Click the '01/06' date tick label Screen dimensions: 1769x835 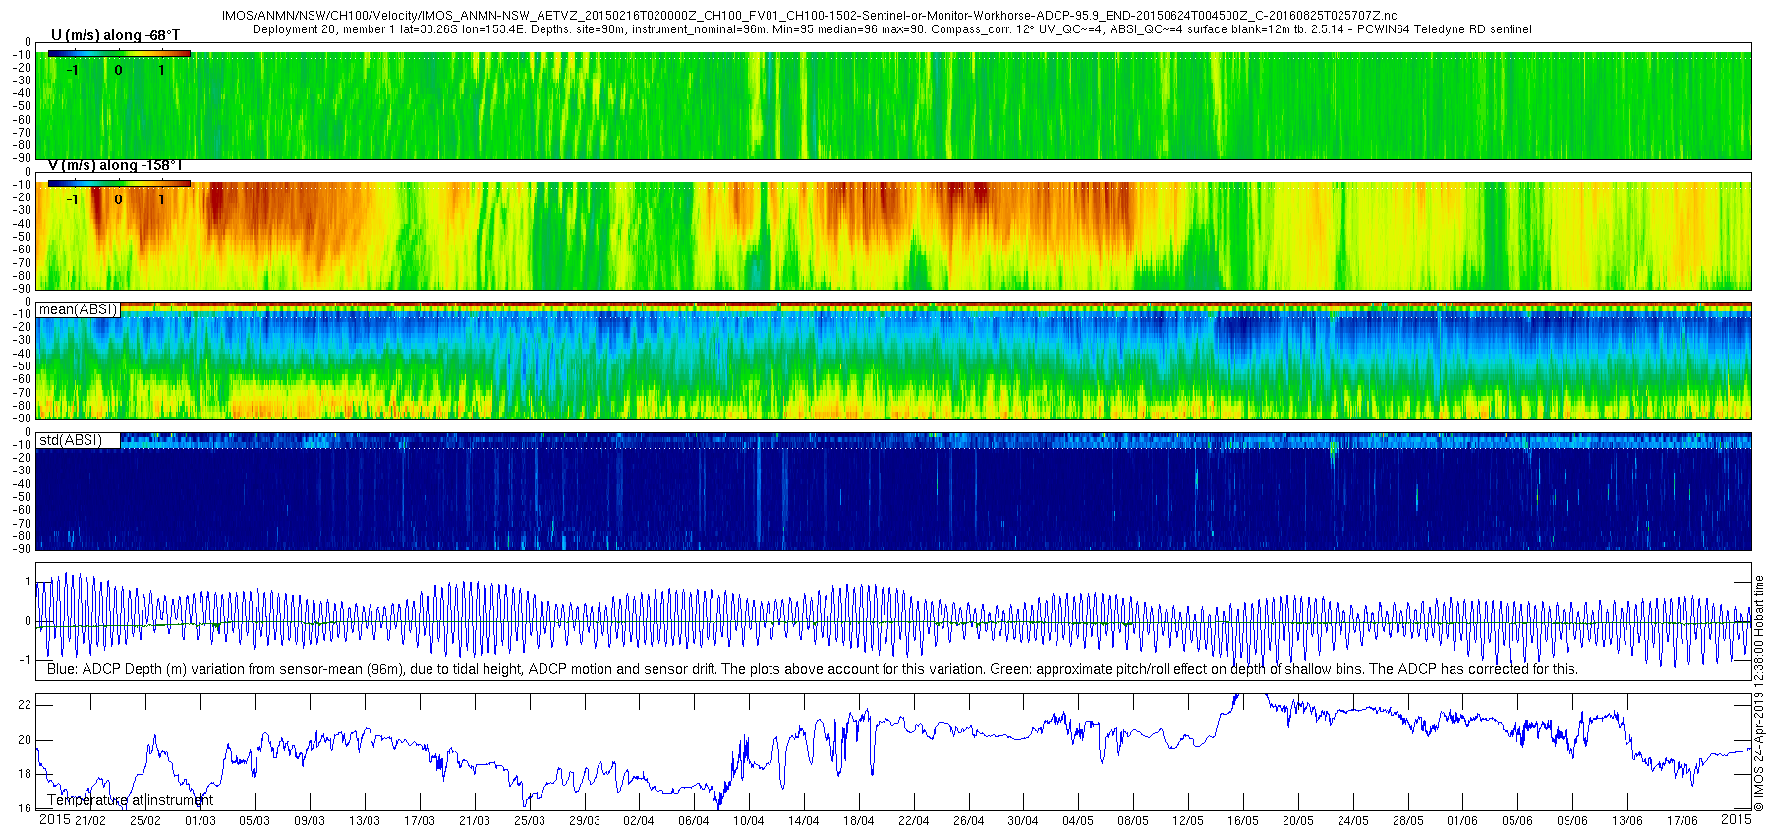point(1462,820)
